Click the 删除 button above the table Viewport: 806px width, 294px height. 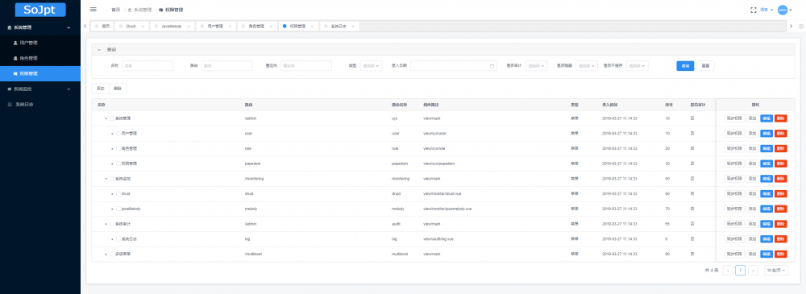click(x=118, y=89)
